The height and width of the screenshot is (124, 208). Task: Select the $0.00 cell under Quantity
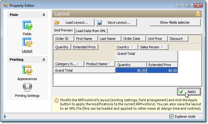[131, 70]
